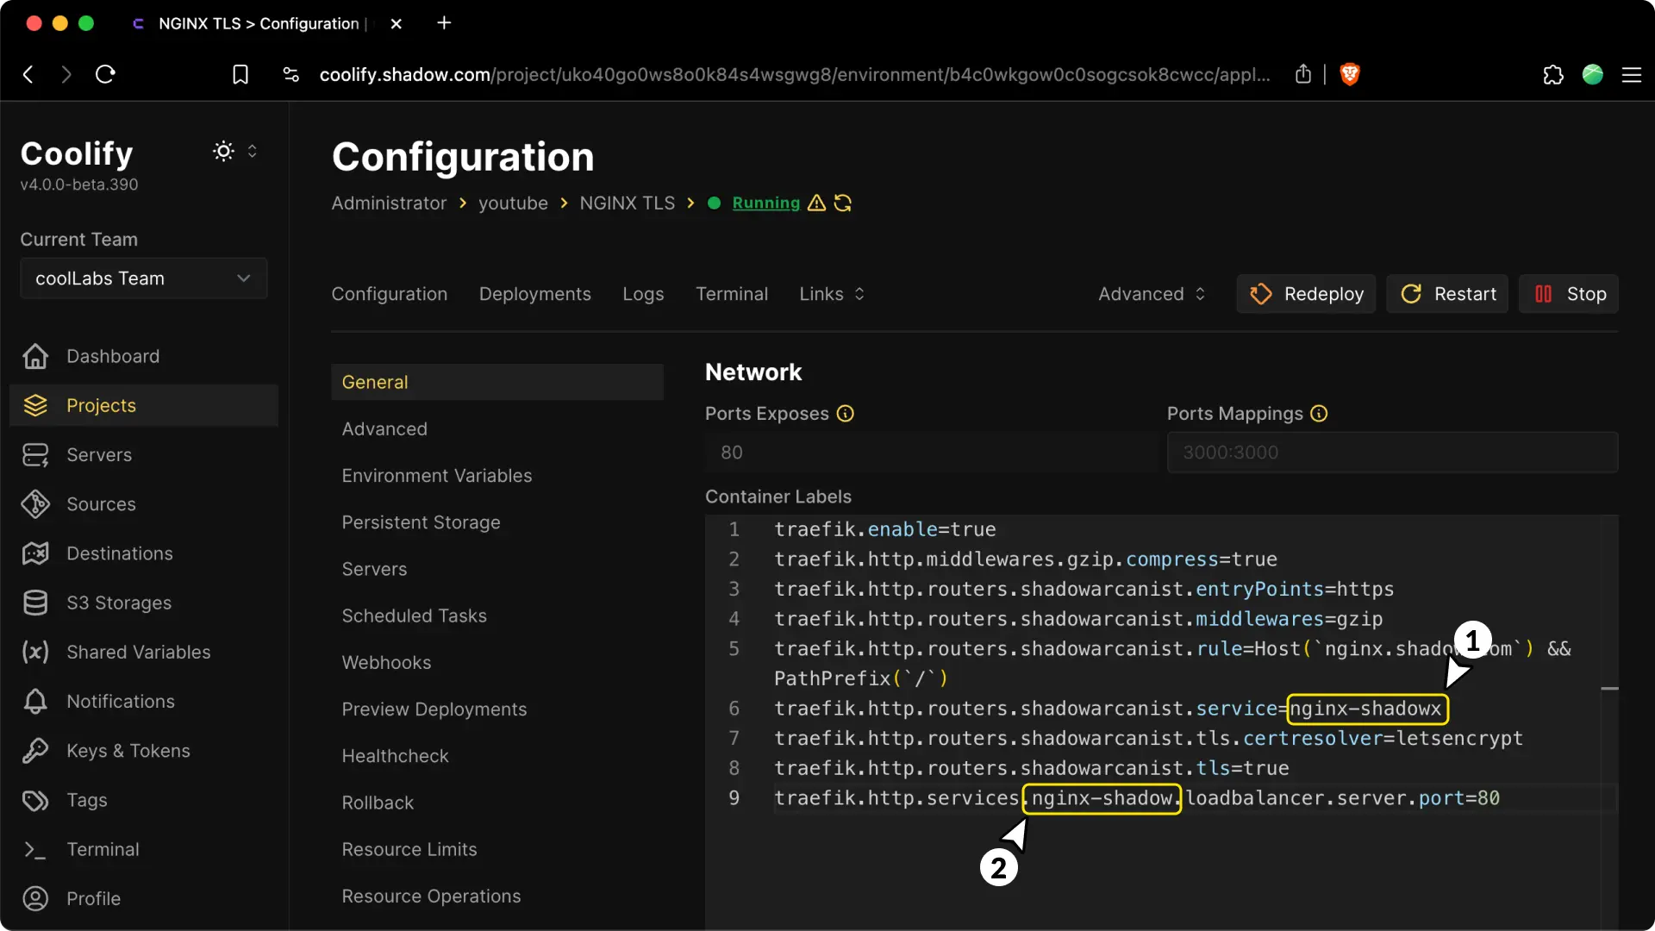Image resolution: width=1655 pixels, height=931 pixels.
Task: Click the warning triangle next to Running
Action: tap(816, 203)
